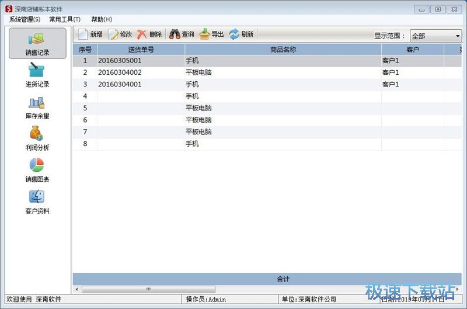This screenshot has width=467, height=309.
Task: Select 手机 product cell in row 1
Action: click(283, 61)
